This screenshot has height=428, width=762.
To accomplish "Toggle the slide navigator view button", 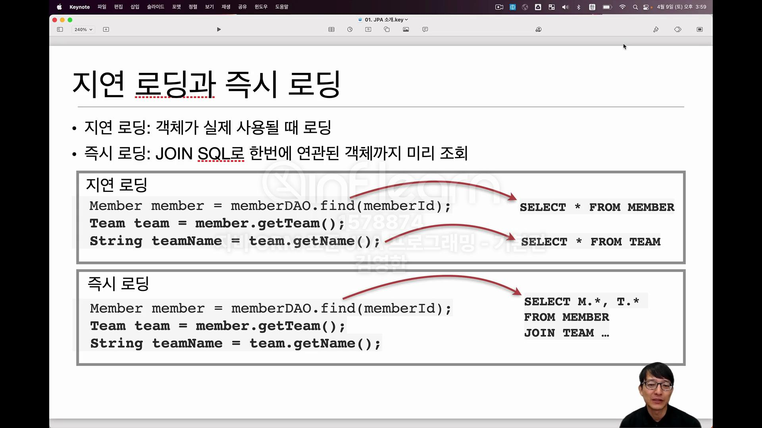I will pyautogui.click(x=60, y=29).
